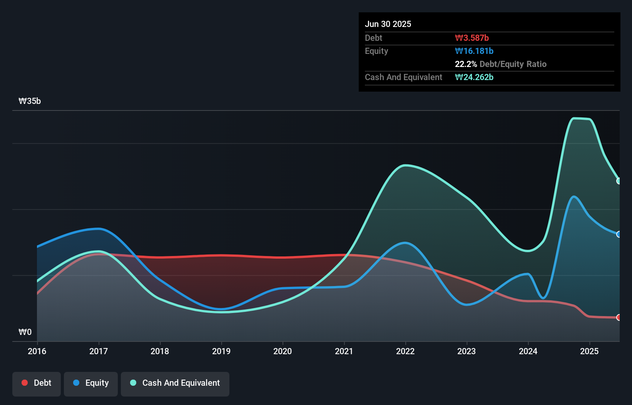This screenshot has height=405, width=632.
Task: Select the Equity series endpoint marker
Action: (619, 233)
